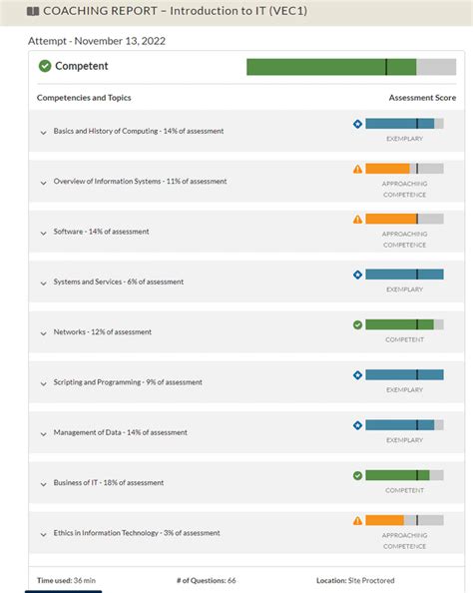
Task: Click the Exemplary icon for Scripting and Programming
Action: tap(357, 375)
